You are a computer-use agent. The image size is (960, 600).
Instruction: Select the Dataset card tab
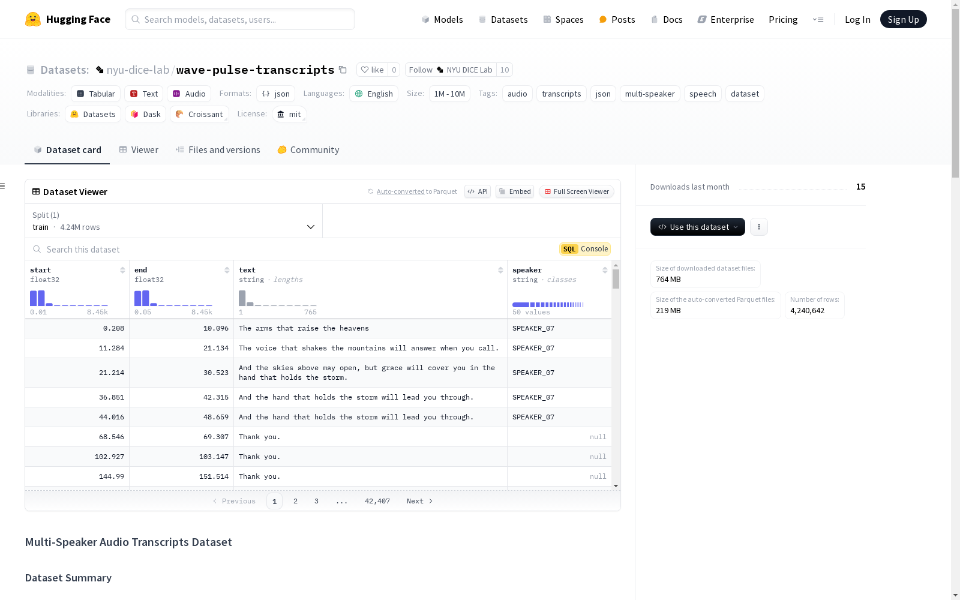[x=67, y=150]
